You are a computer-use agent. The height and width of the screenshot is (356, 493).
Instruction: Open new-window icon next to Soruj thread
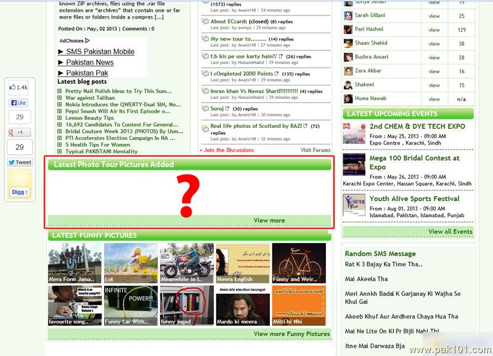[227, 109]
